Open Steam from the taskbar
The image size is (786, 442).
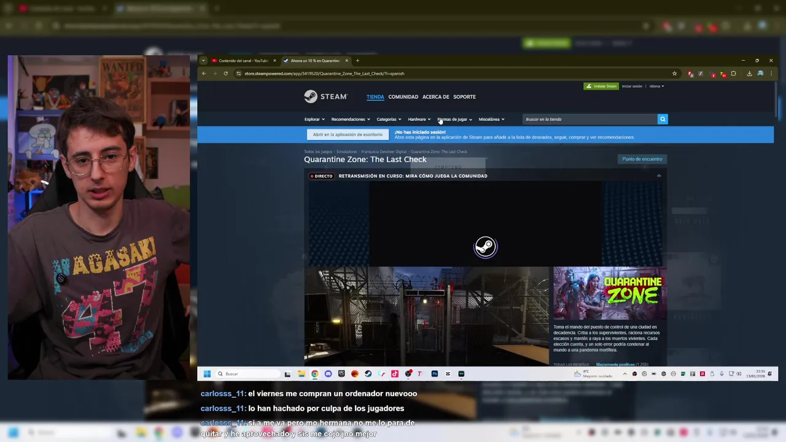coord(368,374)
